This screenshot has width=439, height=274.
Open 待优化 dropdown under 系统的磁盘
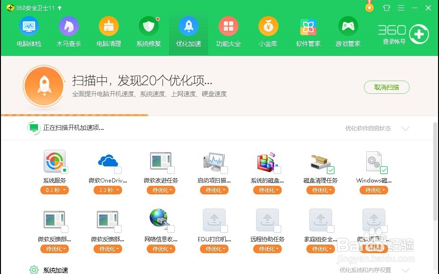coord(267,190)
